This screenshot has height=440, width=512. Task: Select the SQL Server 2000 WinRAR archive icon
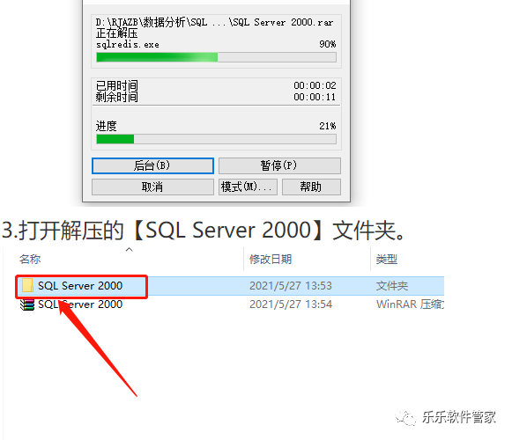coord(27,304)
